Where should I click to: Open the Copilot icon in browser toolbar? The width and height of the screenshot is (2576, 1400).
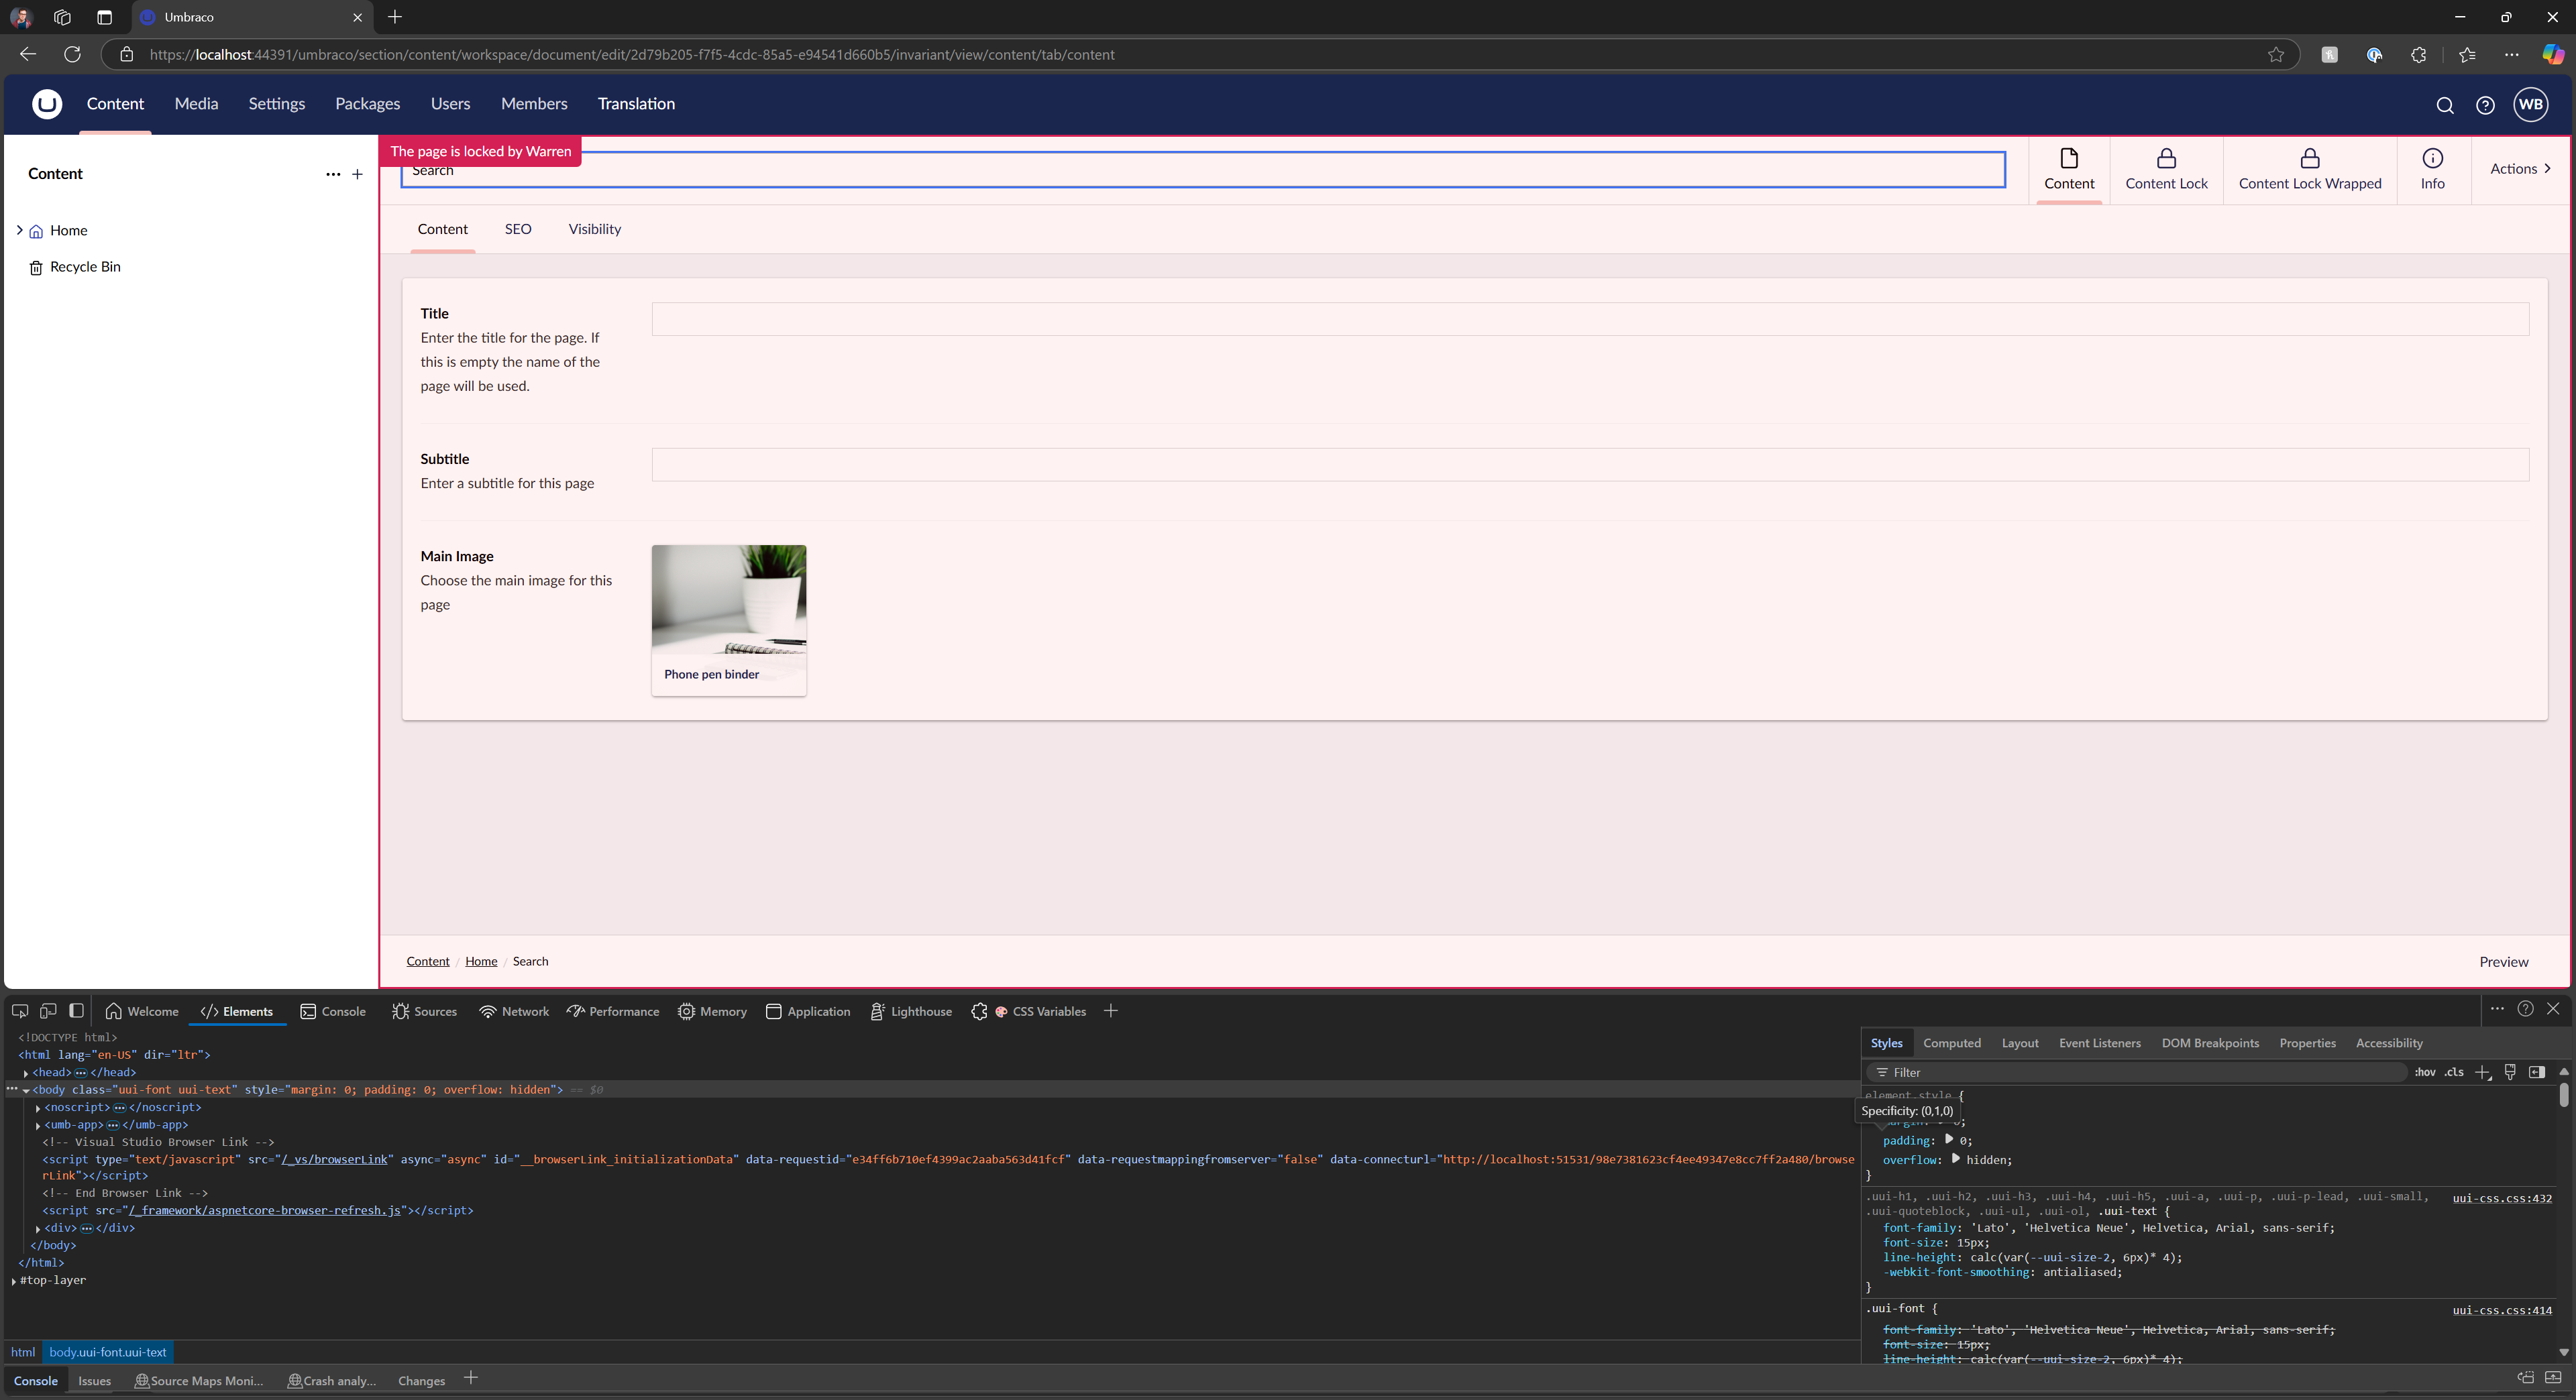tap(2553, 54)
